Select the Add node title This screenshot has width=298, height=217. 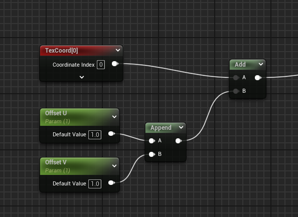(240, 64)
